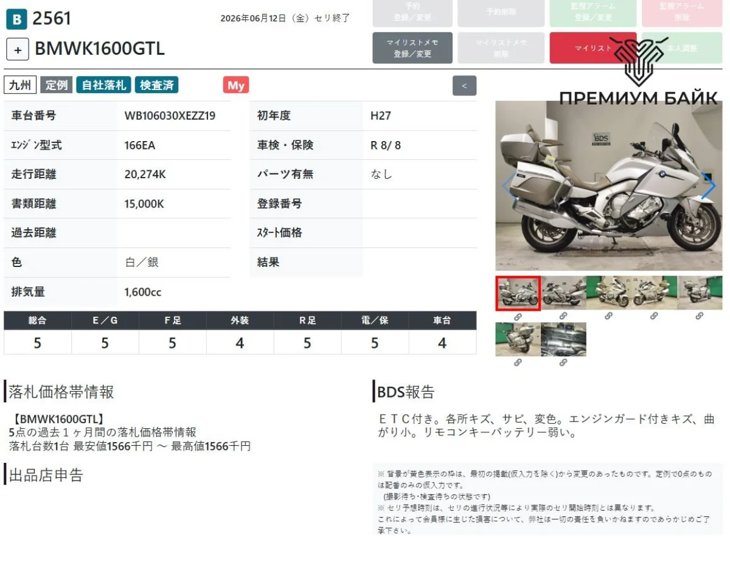Click the E/G score column header
This screenshot has width=730, height=568.
click(105, 320)
